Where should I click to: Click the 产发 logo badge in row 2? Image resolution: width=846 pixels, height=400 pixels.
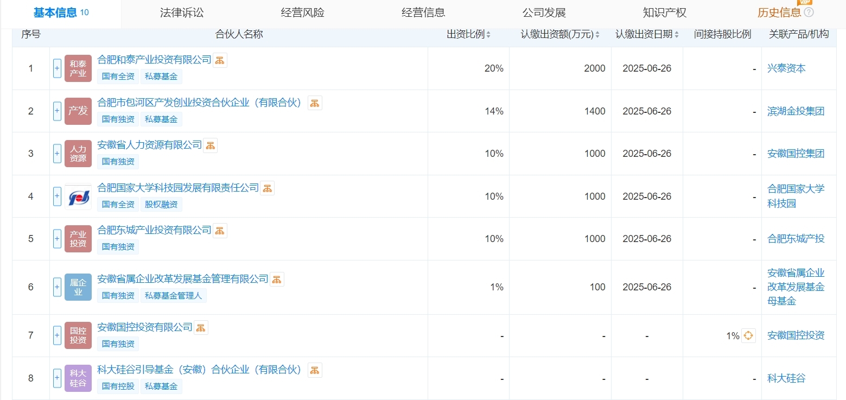[x=78, y=111]
